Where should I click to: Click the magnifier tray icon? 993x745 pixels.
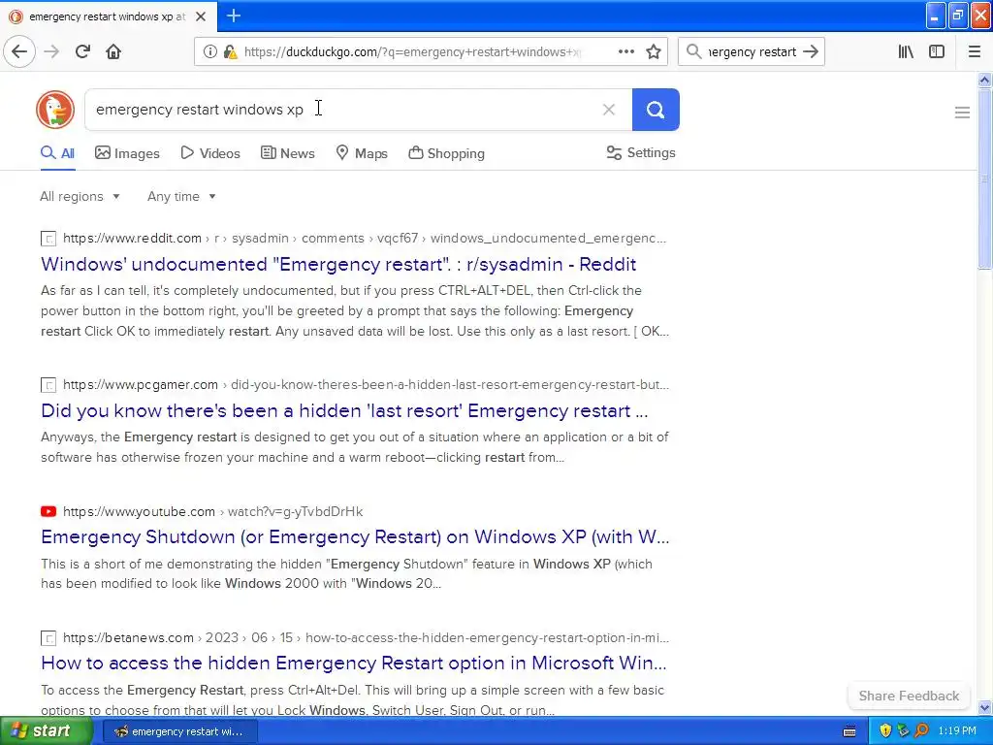[x=921, y=731]
